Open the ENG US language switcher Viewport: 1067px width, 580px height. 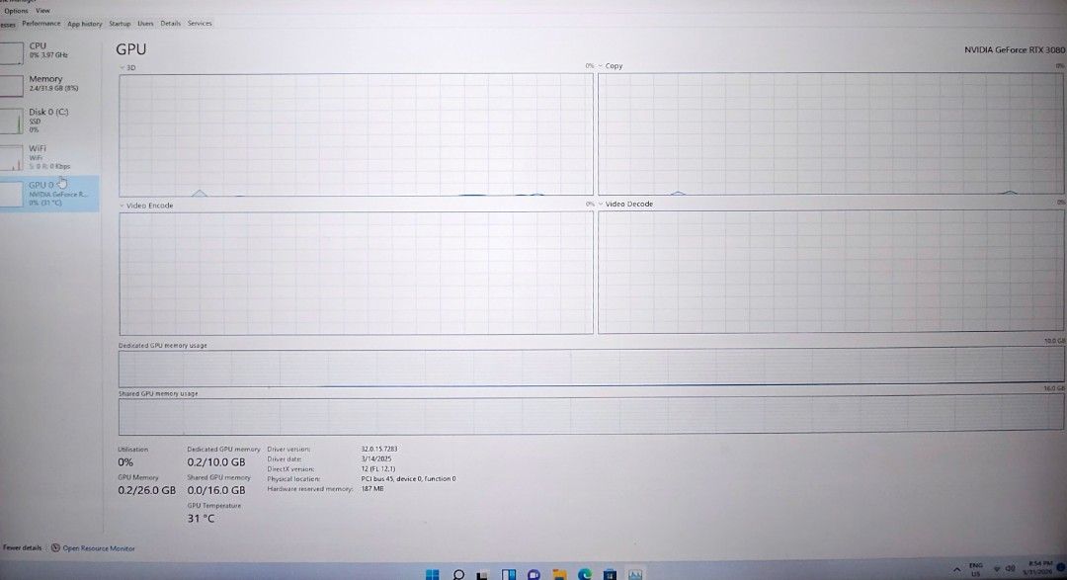(x=976, y=569)
